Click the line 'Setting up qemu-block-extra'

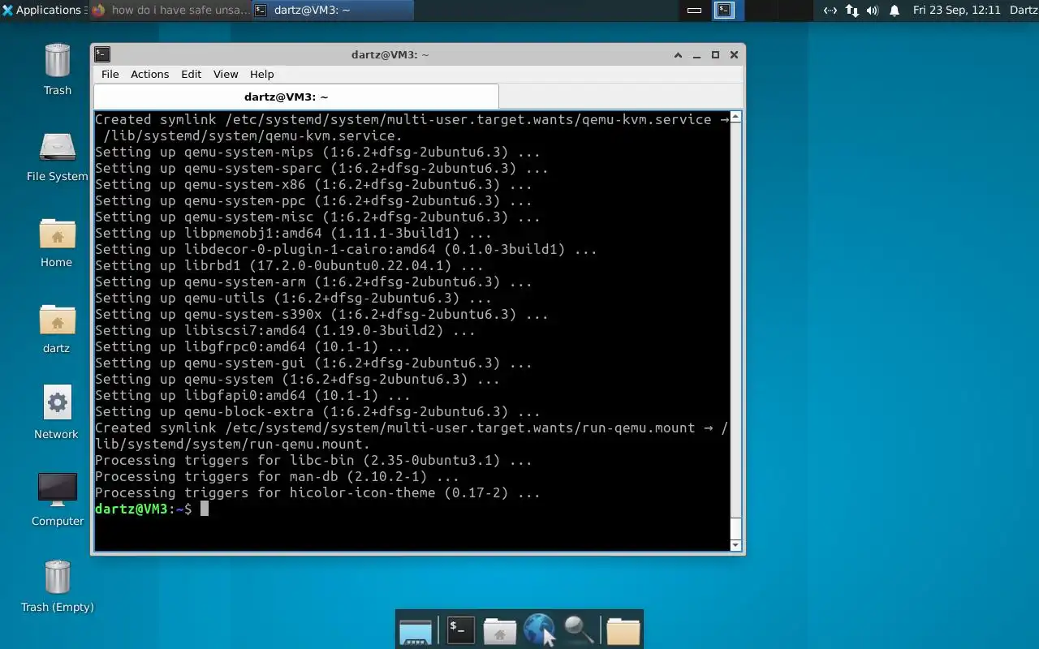(317, 411)
